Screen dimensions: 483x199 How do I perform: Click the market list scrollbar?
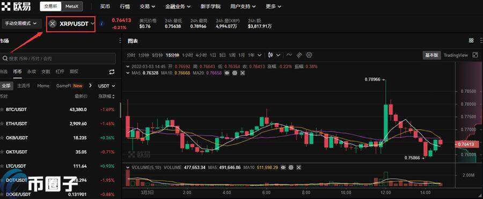pyautogui.click(x=120, y=110)
